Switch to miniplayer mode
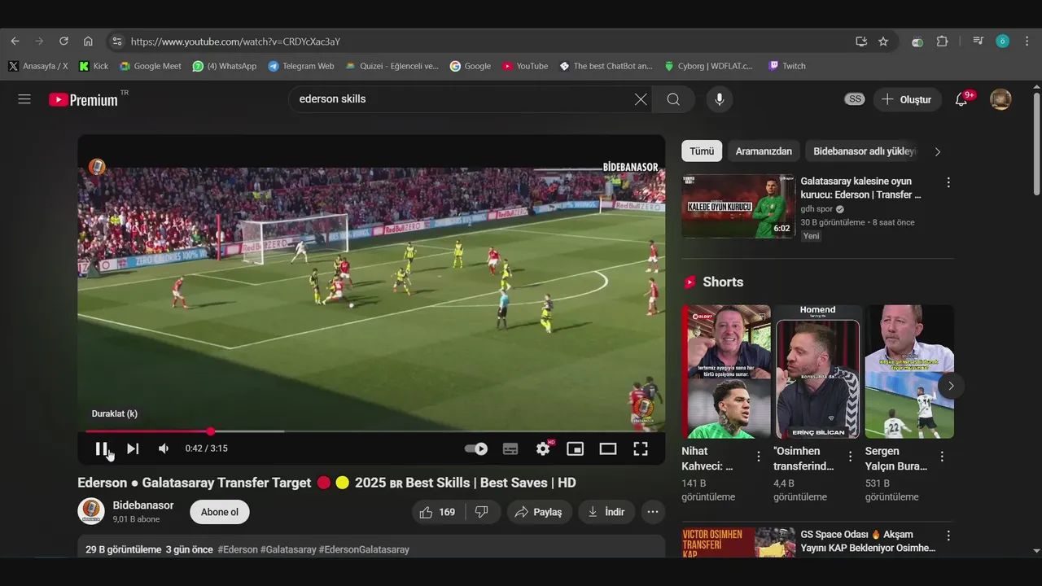Image resolution: width=1042 pixels, height=586 pixels. coord(576,448)
